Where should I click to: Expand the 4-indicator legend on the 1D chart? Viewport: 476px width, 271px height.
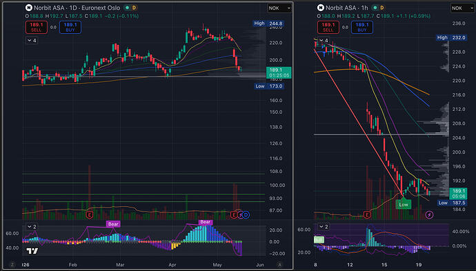coord(32,41)
